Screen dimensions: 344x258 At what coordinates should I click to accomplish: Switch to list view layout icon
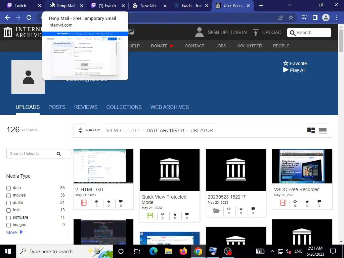[x=322, y=131]
